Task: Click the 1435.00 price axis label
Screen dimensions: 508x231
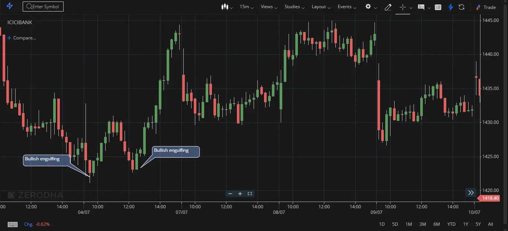Action: click(x=491, y=89)
